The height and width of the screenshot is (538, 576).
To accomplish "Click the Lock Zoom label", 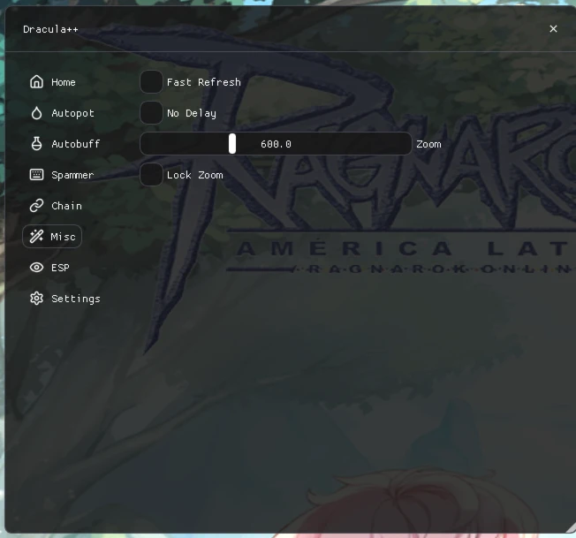I will (194, 175).
